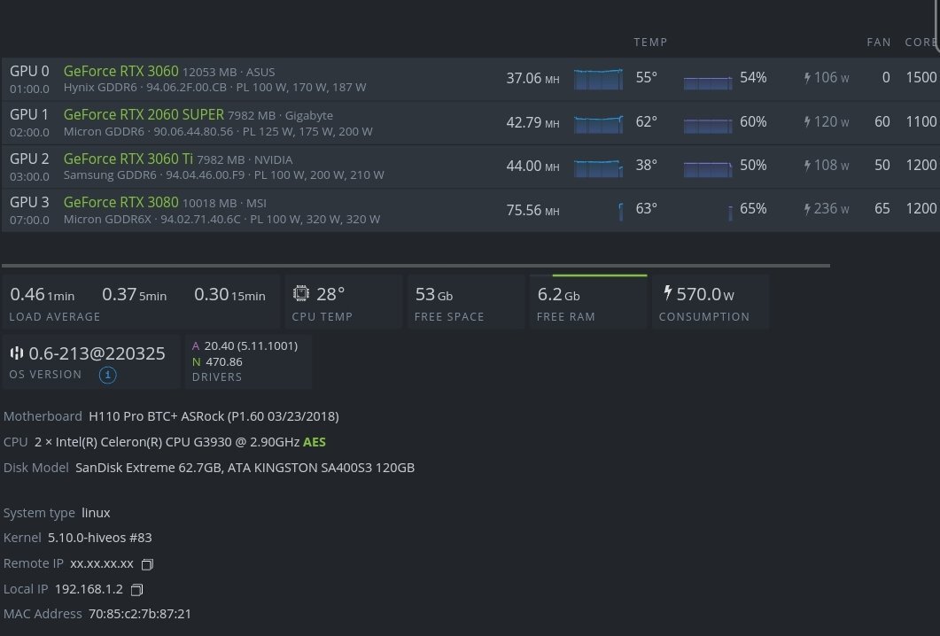Select GeForce RTX 3060 Ti entry

coord(470,167)
